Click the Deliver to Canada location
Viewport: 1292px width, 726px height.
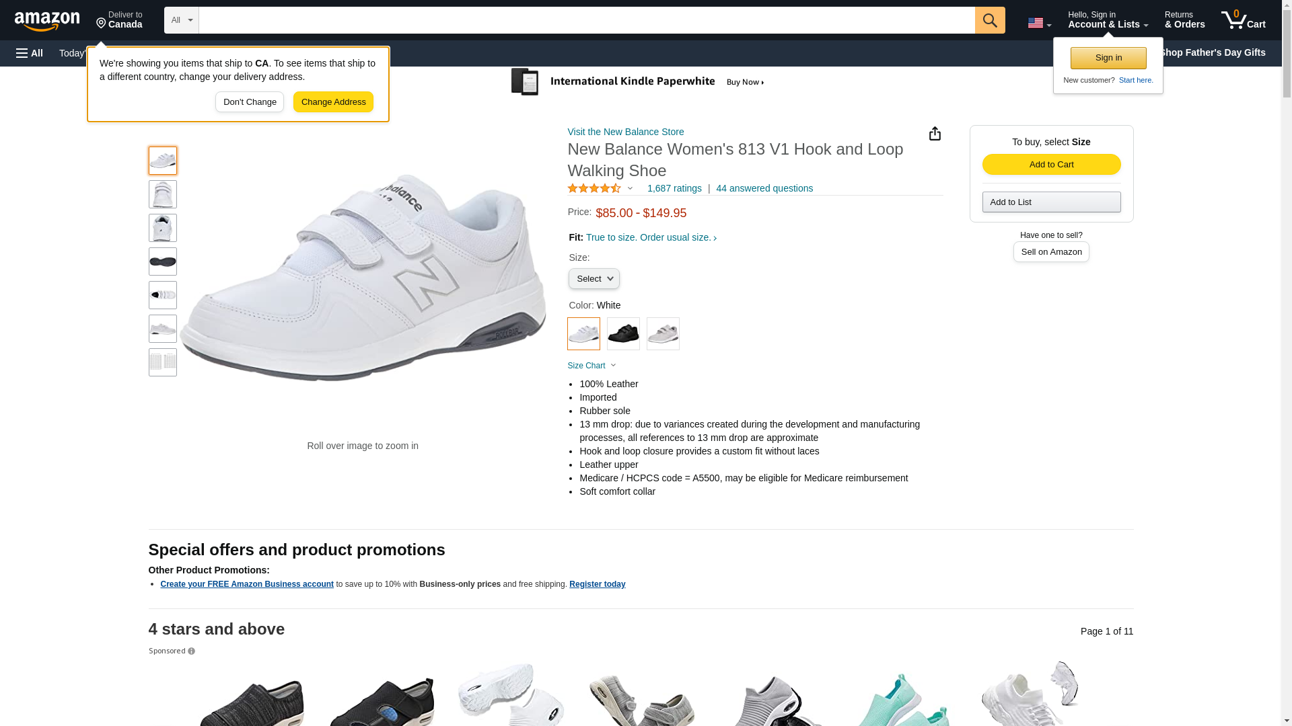119,20
